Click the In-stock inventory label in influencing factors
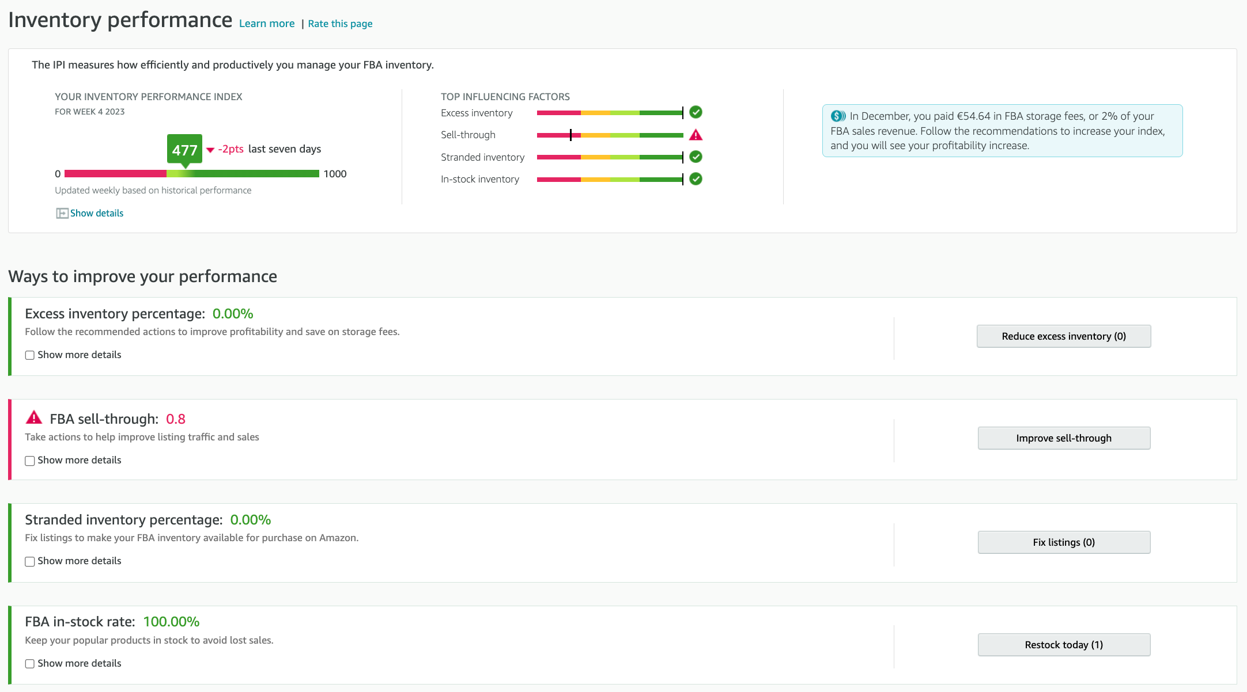 click(480, 179)
